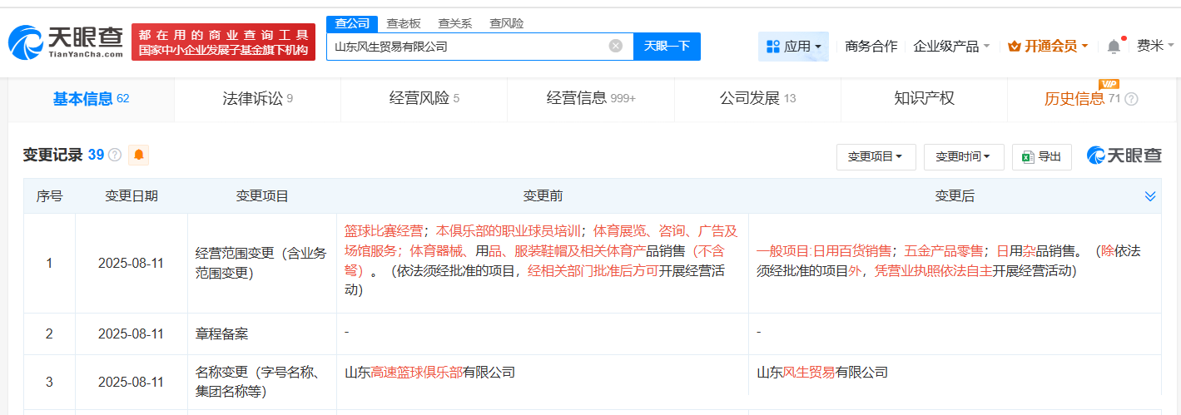This screenshot has height=415, width=1181.
Task: Click the help icon next to 变更记录 39
Action: pos(115,156)
